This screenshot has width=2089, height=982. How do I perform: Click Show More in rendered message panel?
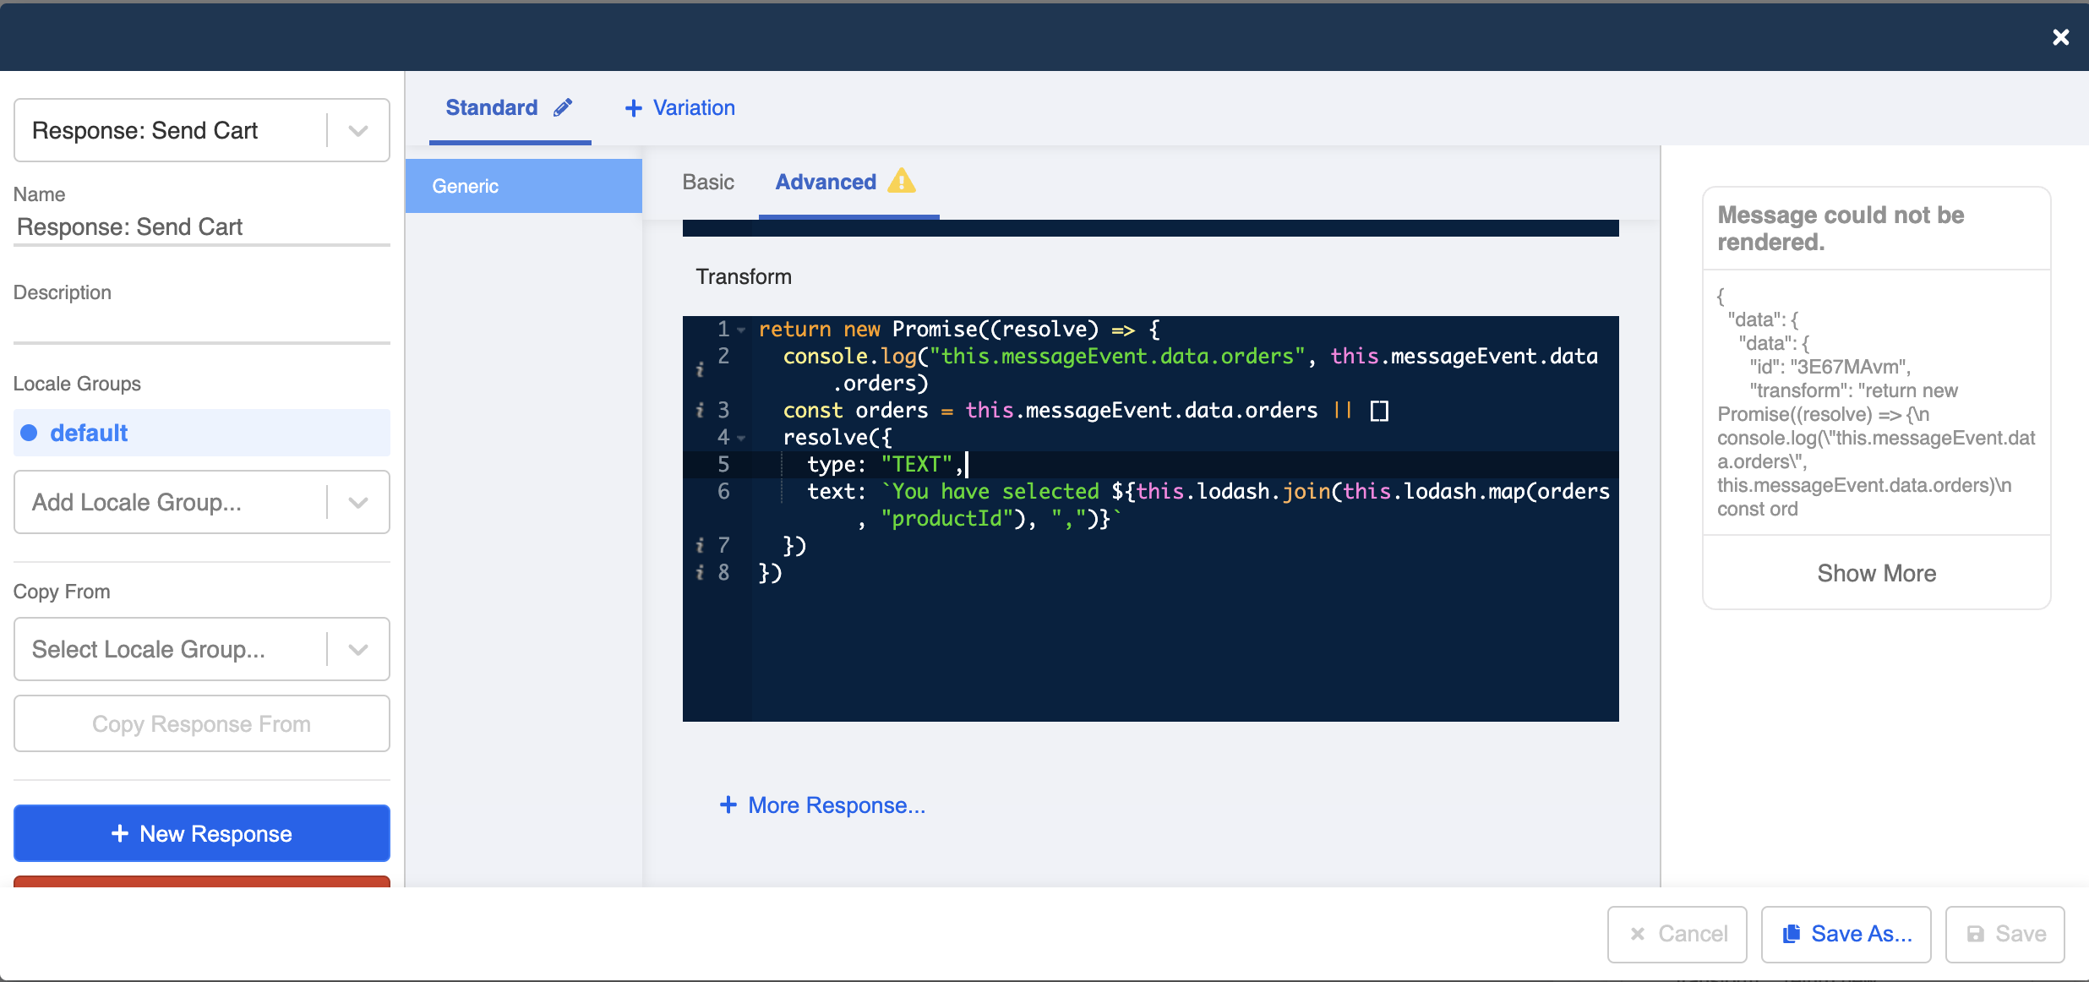tap(1876, 573)
